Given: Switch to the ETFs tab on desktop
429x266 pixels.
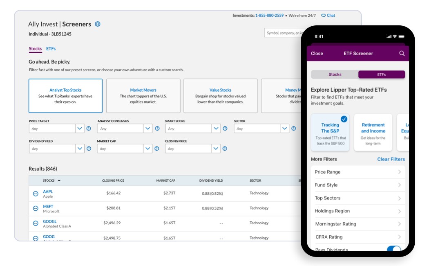Looking at the screenshot, I should tap(51, 49).
